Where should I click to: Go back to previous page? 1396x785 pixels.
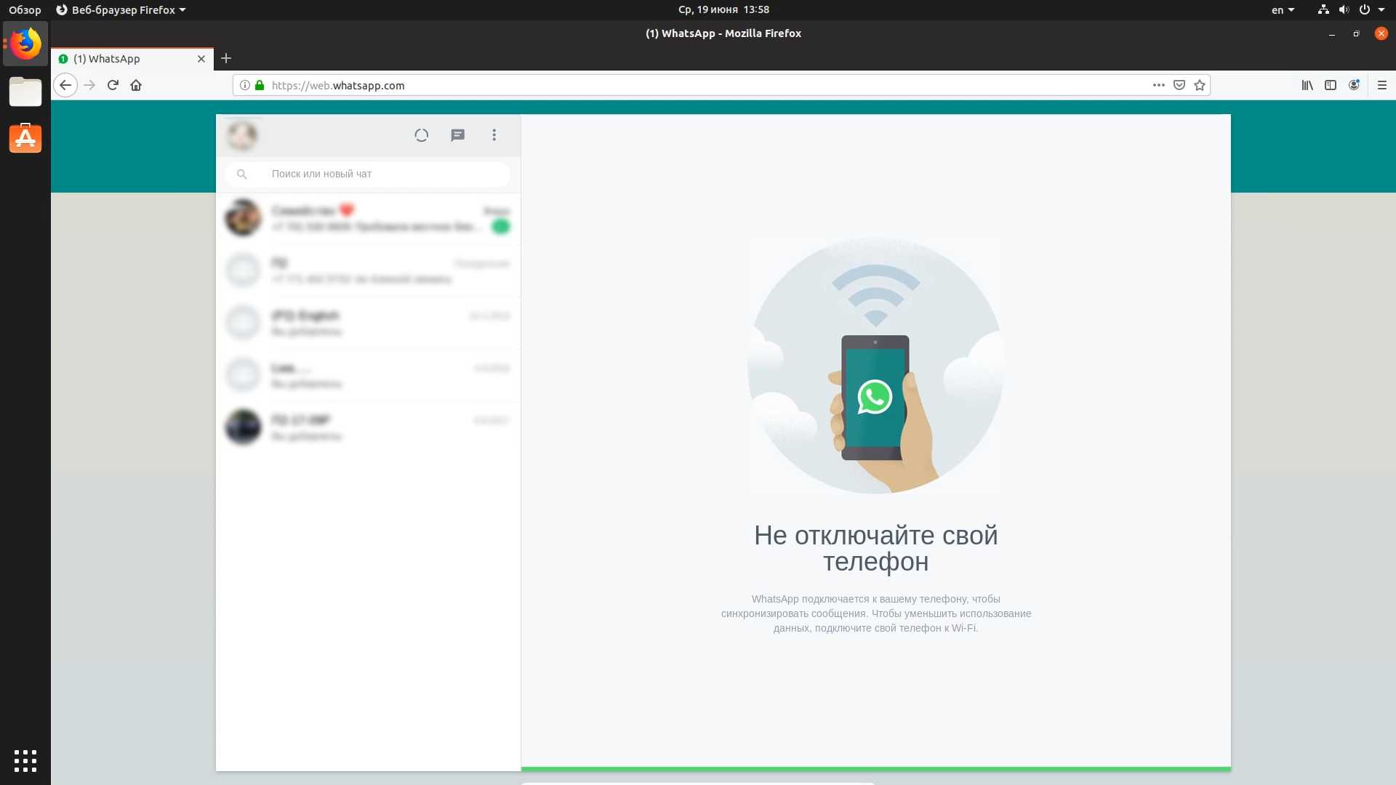pyautogui.click(x=65, y=85)
